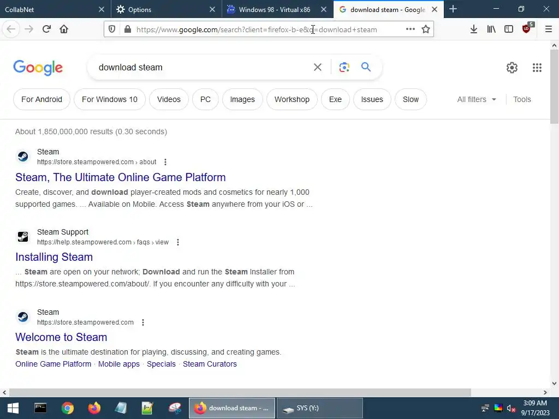Filter results by For Windows 10
Viewport: 559px width, 419px height.
[x=109, y=99]
